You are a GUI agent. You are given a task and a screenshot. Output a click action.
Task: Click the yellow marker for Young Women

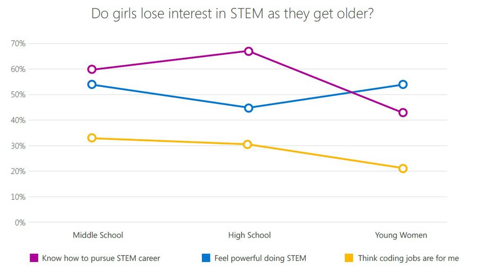click(403, 169)
